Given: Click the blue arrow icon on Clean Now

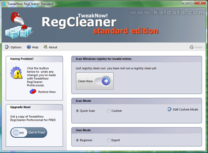Looking at the screenshot, I should (106, 81).
